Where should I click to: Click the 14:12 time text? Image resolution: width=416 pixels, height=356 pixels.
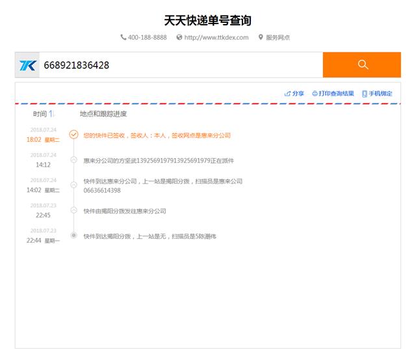[x=43, y=165]
